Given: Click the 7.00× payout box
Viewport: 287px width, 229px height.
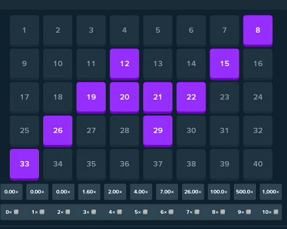Looking at the screenshot, I should coord(167,192).
